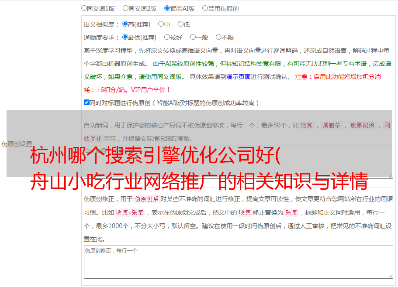Click the 伪原创后 highlighted tag
The image size is (398, 287).
[147, 199]
